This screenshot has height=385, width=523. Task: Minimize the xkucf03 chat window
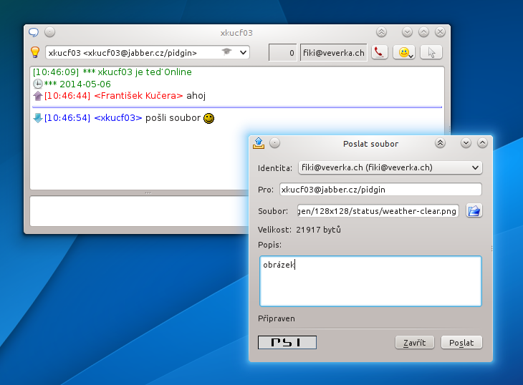click(407, 32)
